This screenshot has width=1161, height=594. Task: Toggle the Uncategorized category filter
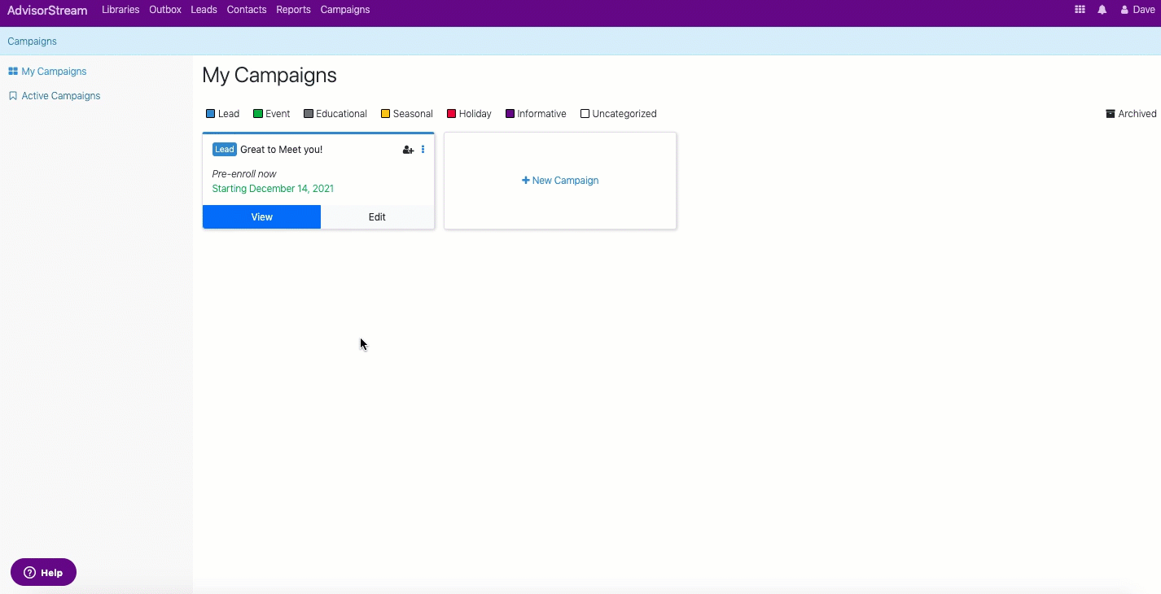click(x=619, y=114)
